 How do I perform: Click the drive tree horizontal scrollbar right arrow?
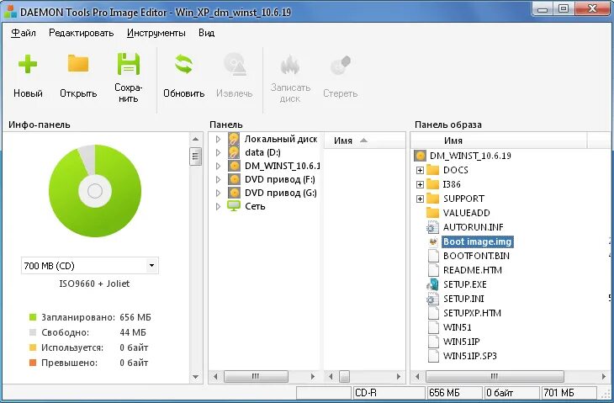click(x=313, y=376)
